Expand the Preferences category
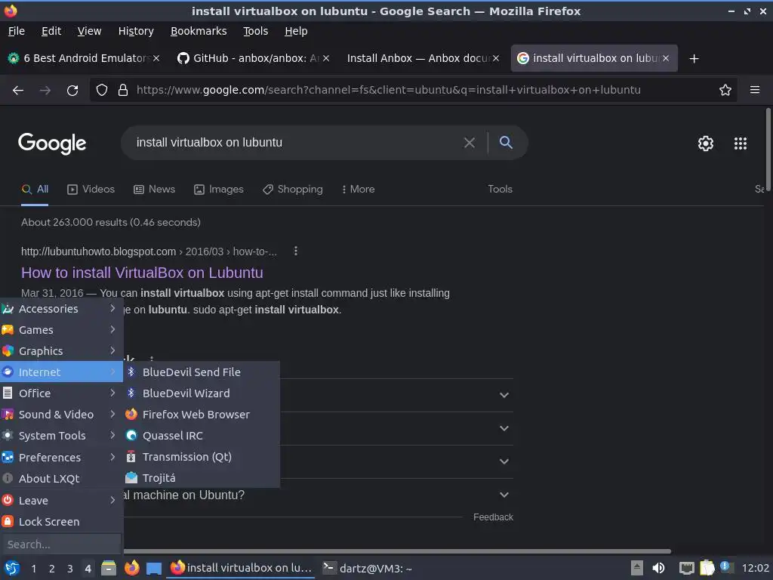773x580 pixels. pyautogui.click(x=61, y=457)
